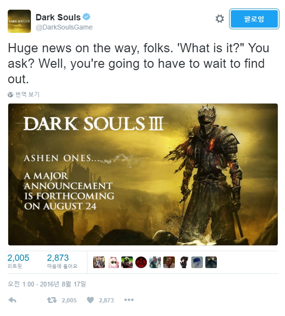Screen dimensions: 285x316
Task: Toggle the blue following button
Action: (254, 19)
